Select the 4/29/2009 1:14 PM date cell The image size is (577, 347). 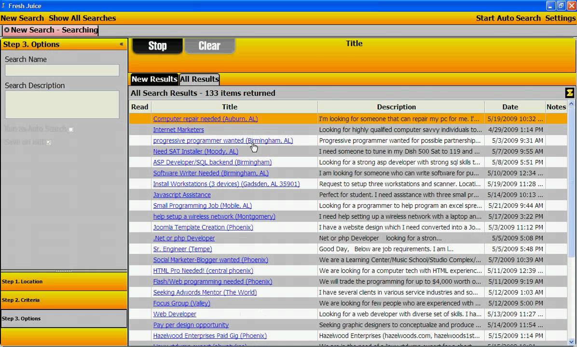tap(515, 130)
